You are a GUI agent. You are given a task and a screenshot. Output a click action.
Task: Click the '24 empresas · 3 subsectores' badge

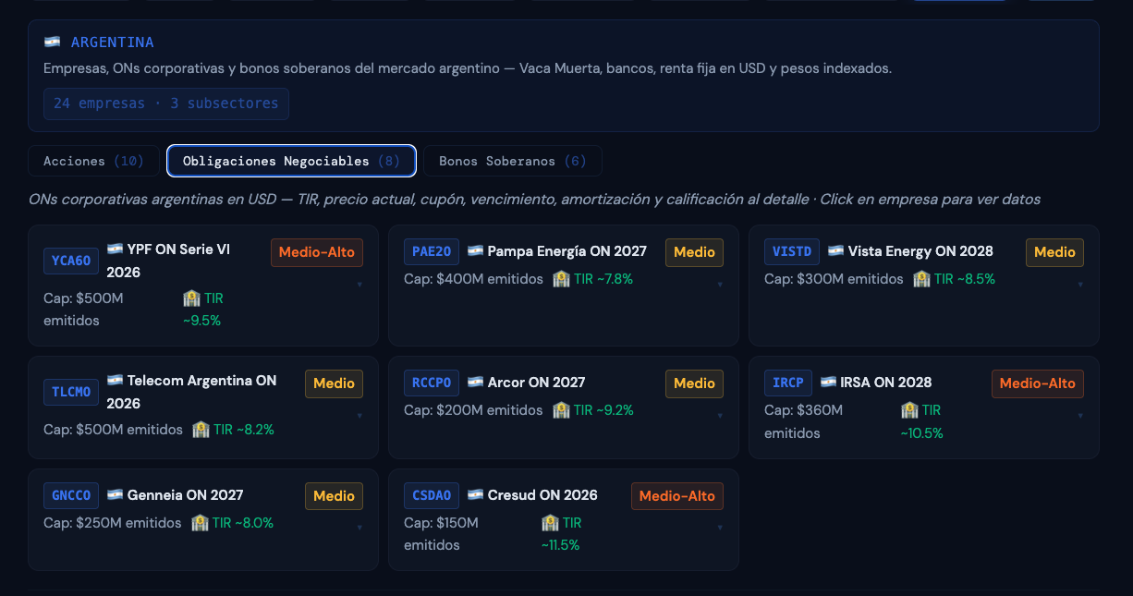166,103
